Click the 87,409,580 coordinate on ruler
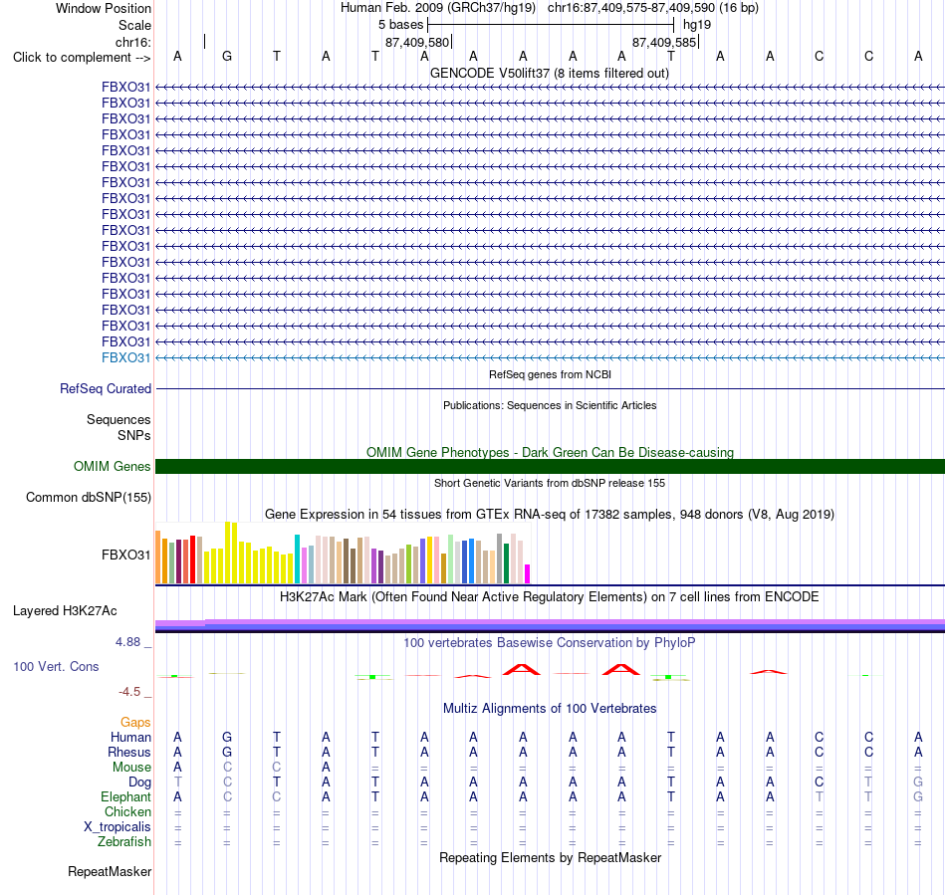Viewport: 946px width, 895px height. pyautogui.click(x=417, y=42)
